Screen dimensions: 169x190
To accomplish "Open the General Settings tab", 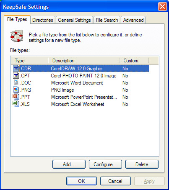I will 74,20.
